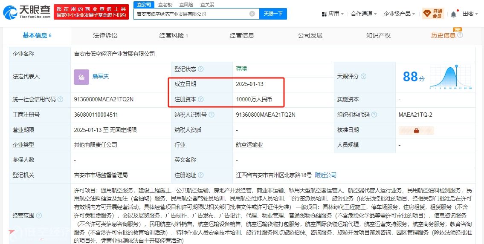Click help icon beside 注册资本
The width and height of the screenshot is (484, 244).
201,100
